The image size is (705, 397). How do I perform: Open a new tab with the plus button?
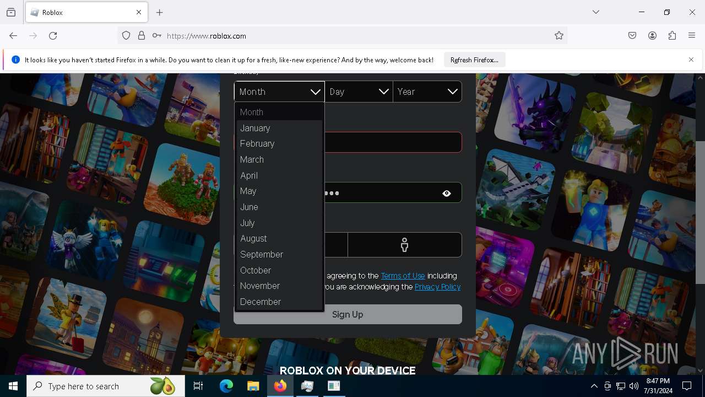click(x=160, y=12)
